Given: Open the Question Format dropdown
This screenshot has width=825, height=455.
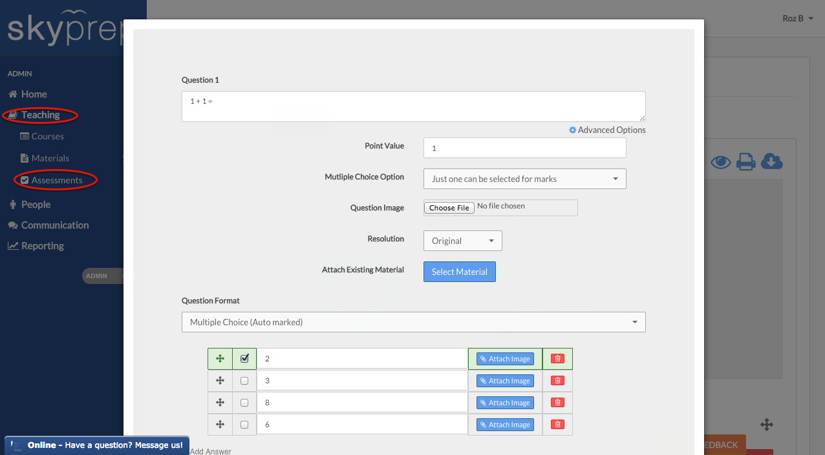Looking at the screenshot, I should point(413,322).
